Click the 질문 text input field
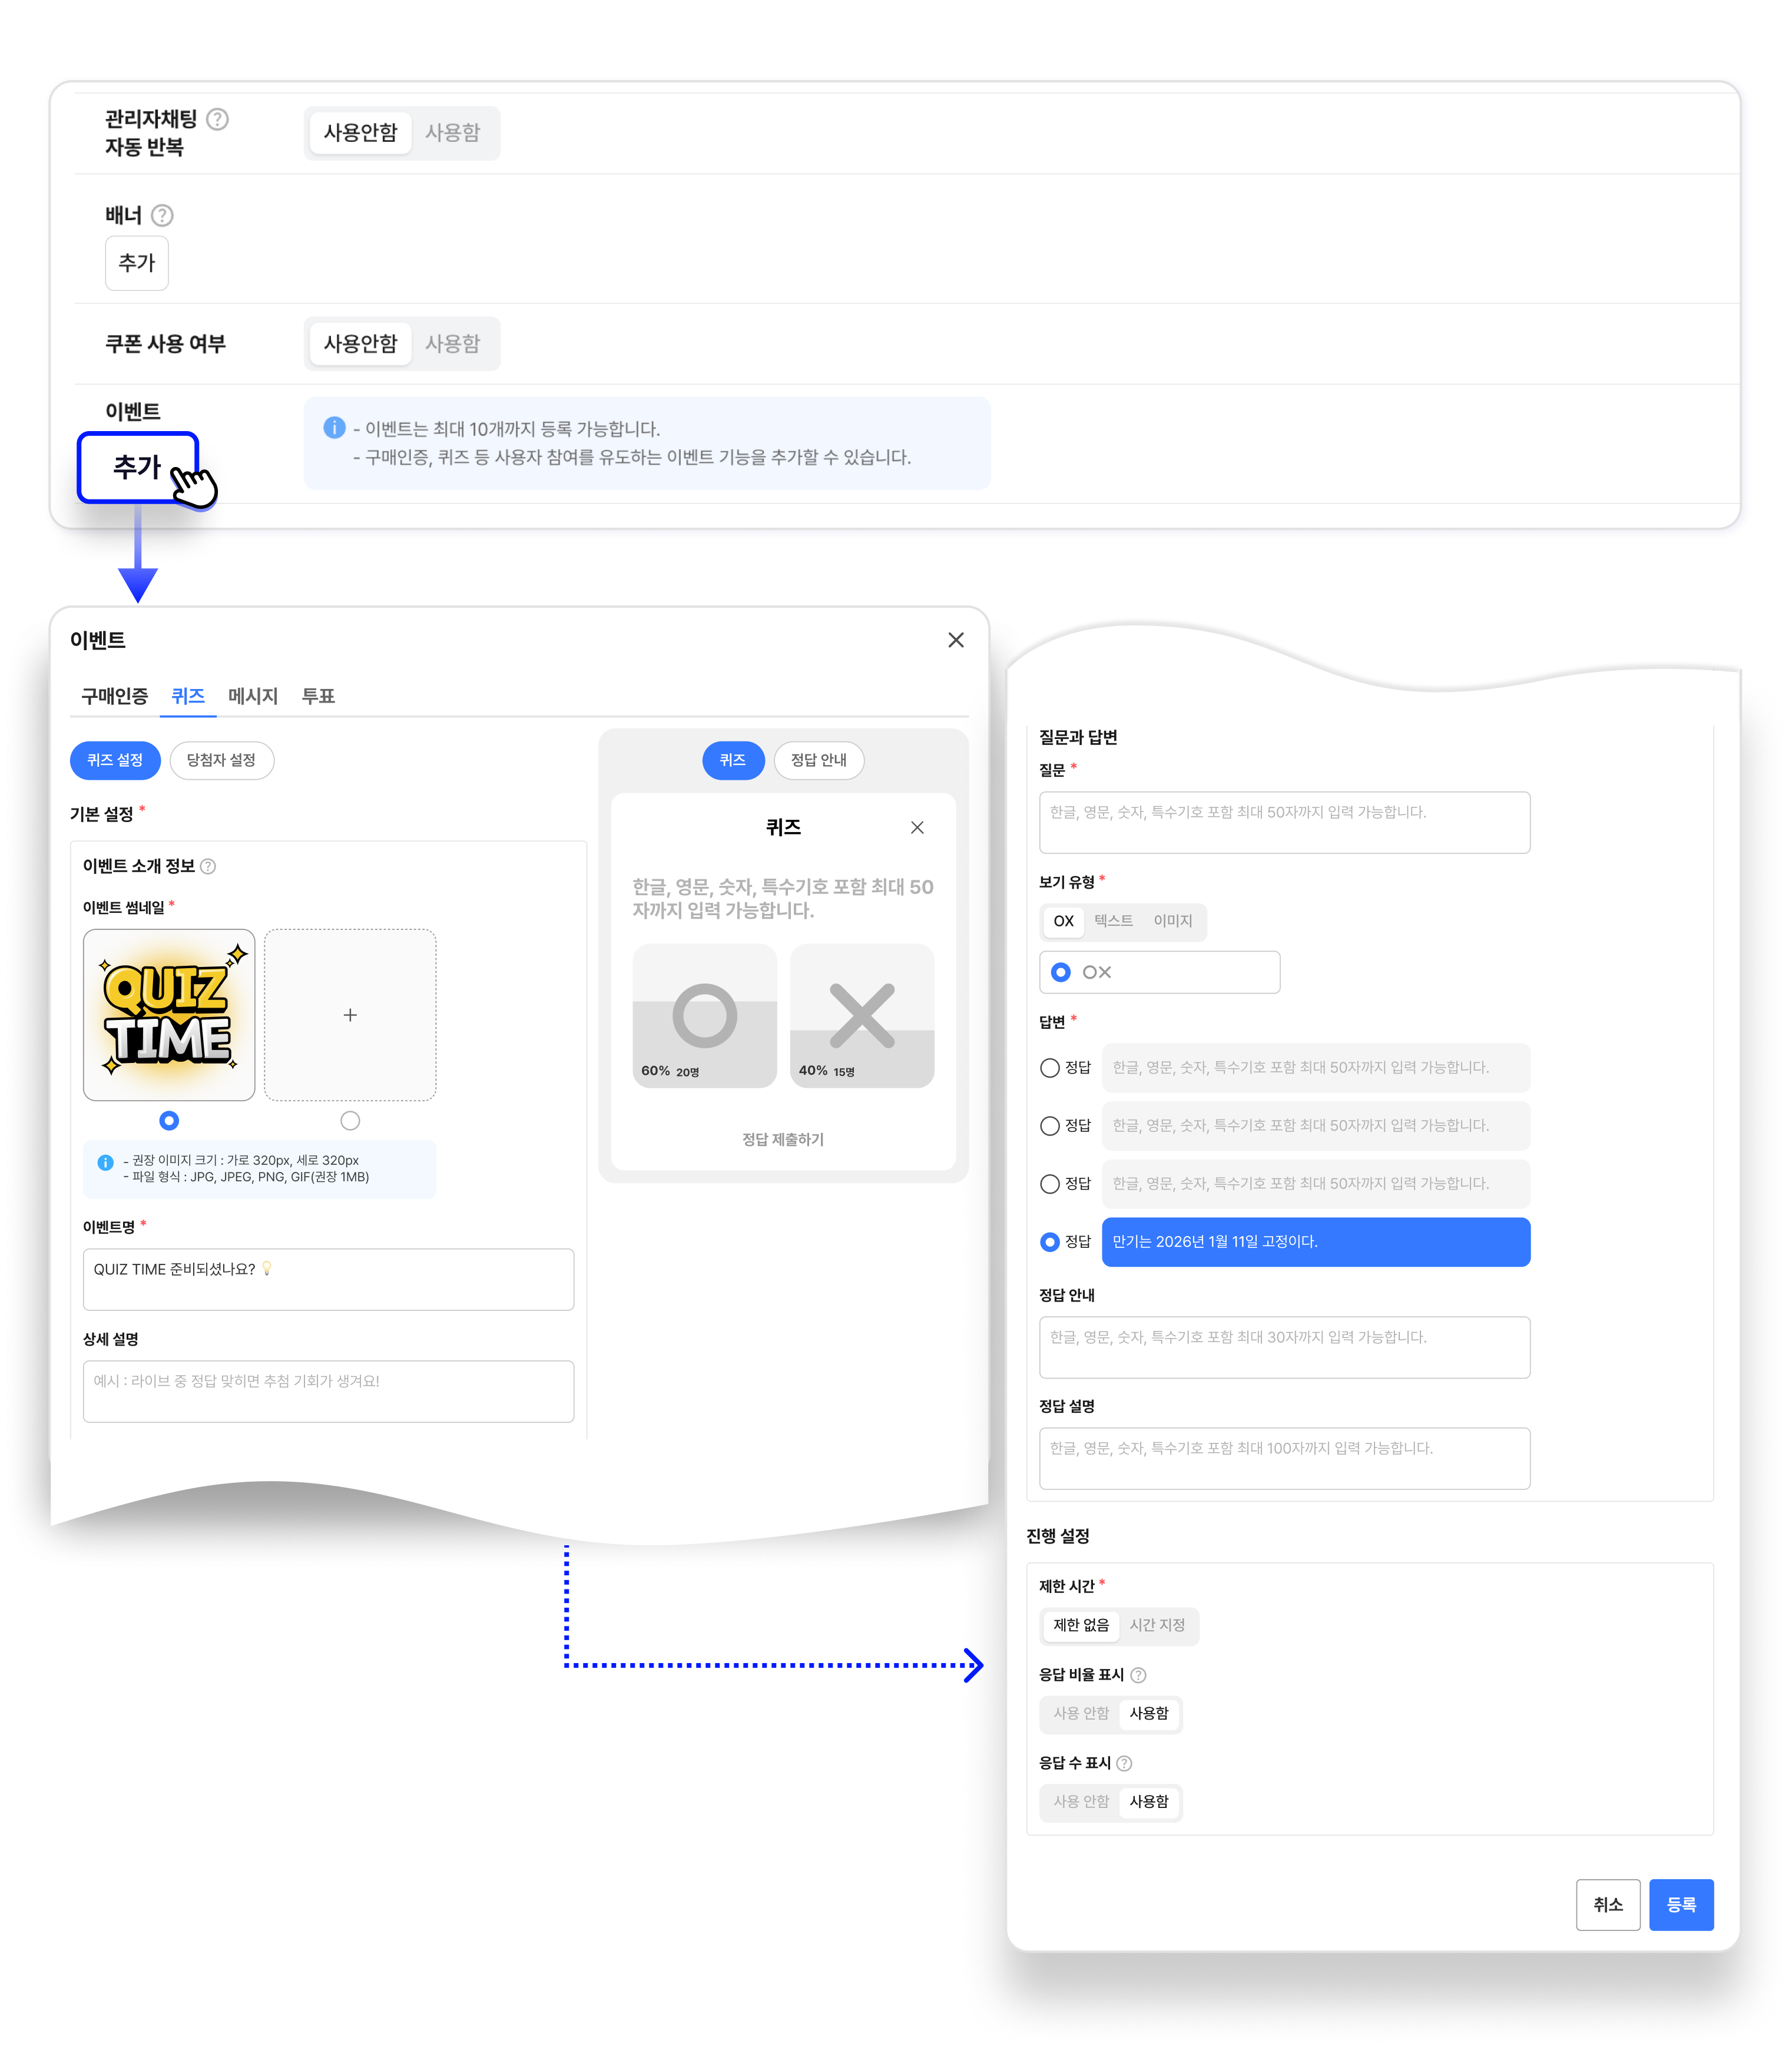Viewport: 1792px width, 2050px height. click(1284, 822)
